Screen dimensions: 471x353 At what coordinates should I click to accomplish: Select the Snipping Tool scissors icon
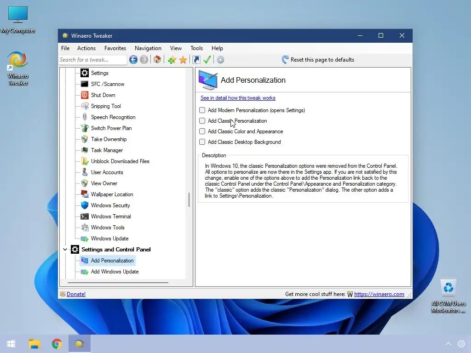coord(85,106)
